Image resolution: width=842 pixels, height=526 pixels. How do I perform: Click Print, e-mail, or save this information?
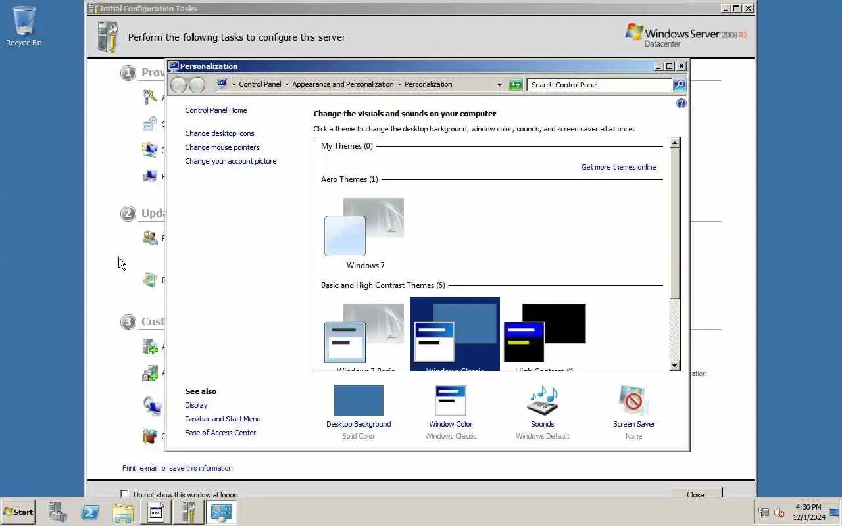pos(178,468)
